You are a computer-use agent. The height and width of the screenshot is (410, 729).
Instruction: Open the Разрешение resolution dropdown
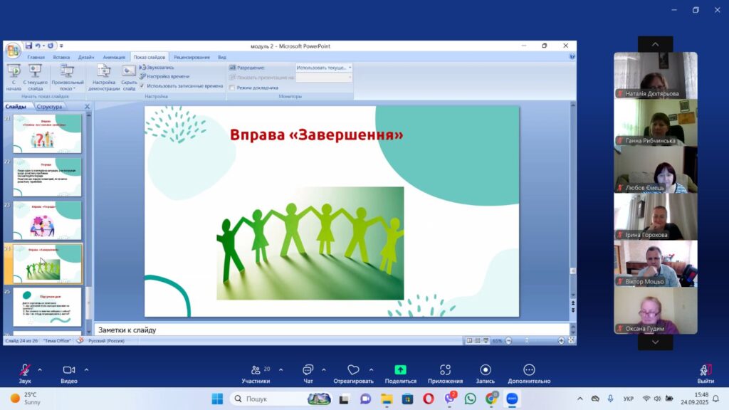click(324, 68)
